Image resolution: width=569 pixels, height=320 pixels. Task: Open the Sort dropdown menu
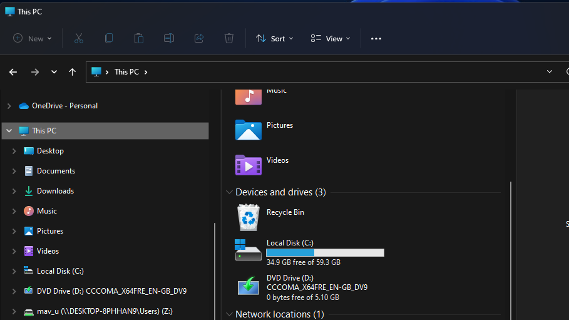pos(275,38)
